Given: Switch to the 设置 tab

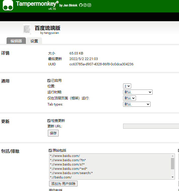Looking at the screenshot, I should tap(34, 41).
